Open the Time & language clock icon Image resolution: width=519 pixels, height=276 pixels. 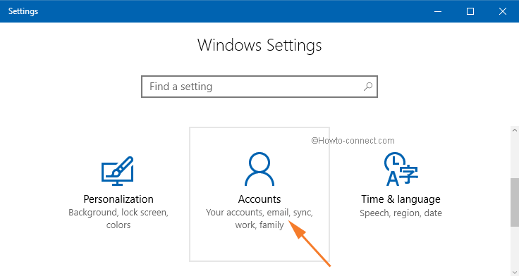[401, 169]
